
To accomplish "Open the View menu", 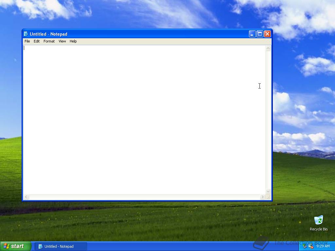I will click(62, 41).
